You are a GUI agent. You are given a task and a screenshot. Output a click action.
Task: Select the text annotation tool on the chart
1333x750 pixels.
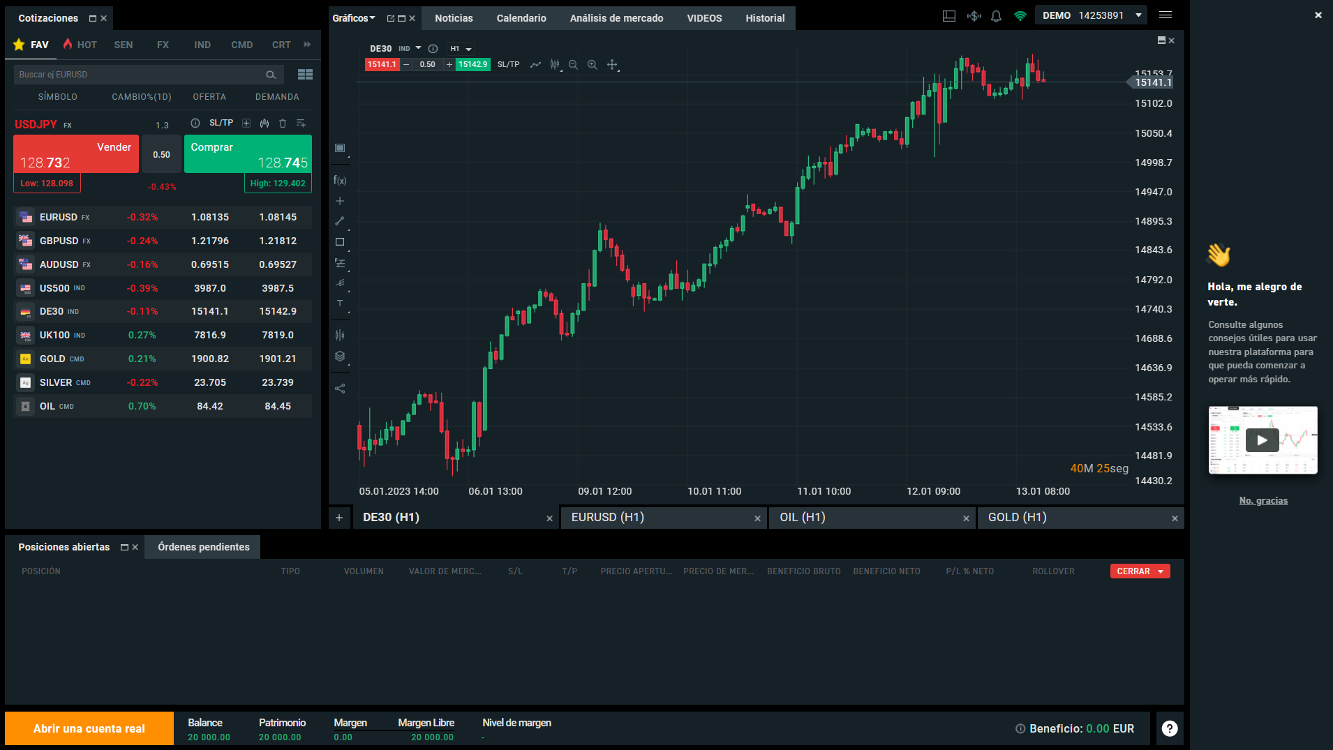click(x=340, y=303)
